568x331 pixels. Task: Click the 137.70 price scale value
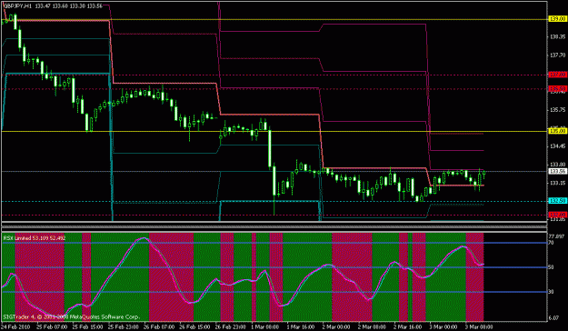[x=557, y=55]
